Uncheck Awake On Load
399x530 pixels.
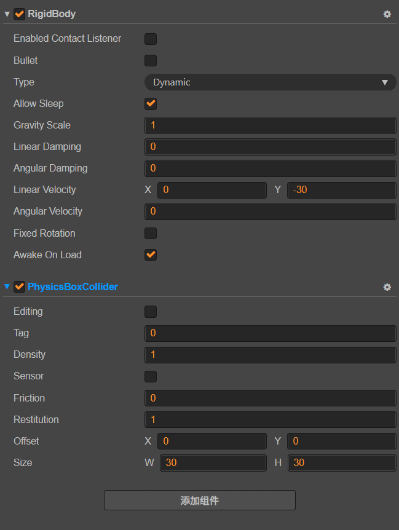(x=151, y=255)
